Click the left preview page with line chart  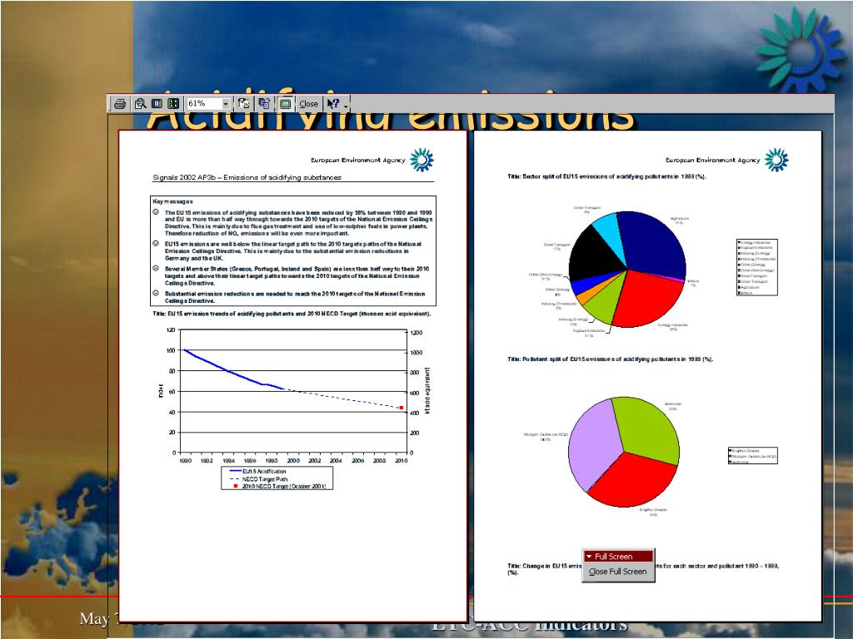point(292,375)
